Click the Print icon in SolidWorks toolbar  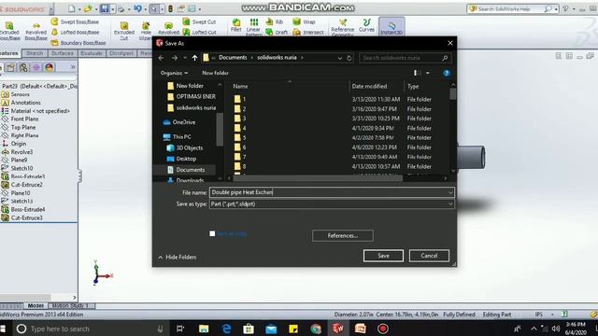121,8
